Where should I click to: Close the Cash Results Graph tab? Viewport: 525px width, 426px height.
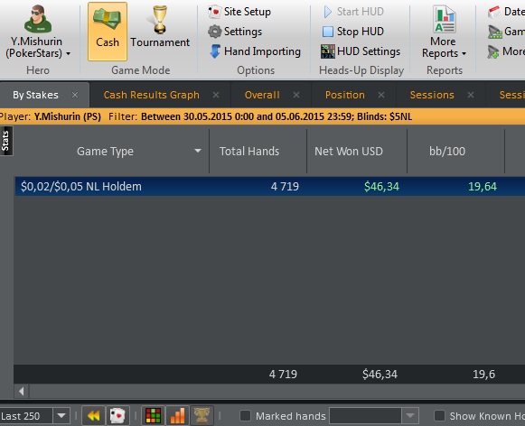pyautogui.click(x=216, y=95)
